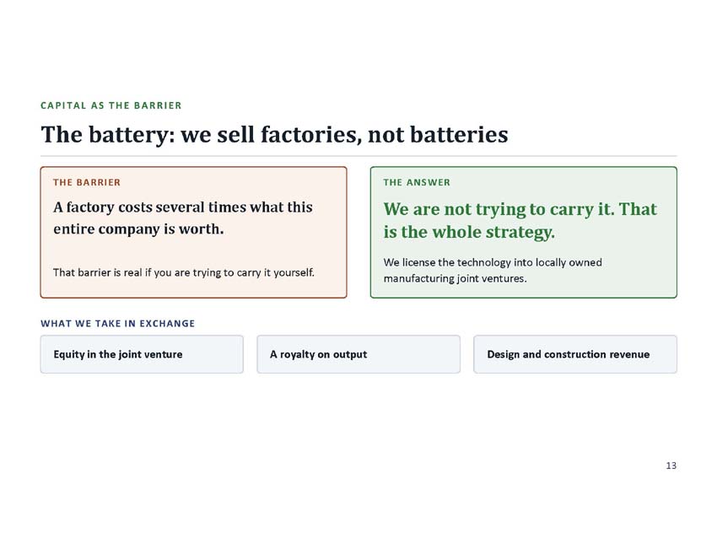Select the 'Design and construction revenue' box
717x554 pixels.
click(575, 354)
